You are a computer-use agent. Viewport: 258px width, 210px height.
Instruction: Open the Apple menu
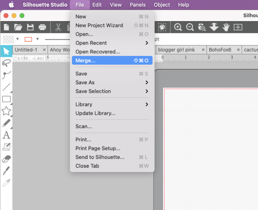[x=11, y=4]
